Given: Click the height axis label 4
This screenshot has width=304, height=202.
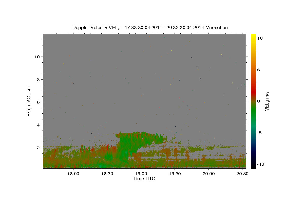Looking at the screenshot, I should point(38,125).
